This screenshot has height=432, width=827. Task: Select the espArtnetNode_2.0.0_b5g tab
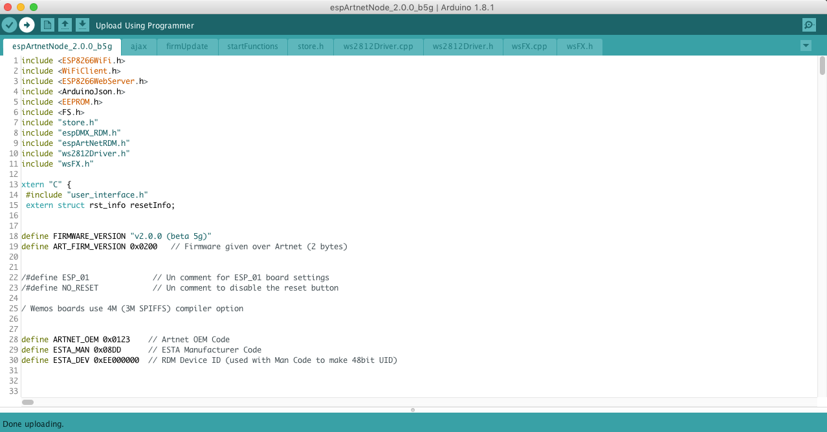coord(62,46)
